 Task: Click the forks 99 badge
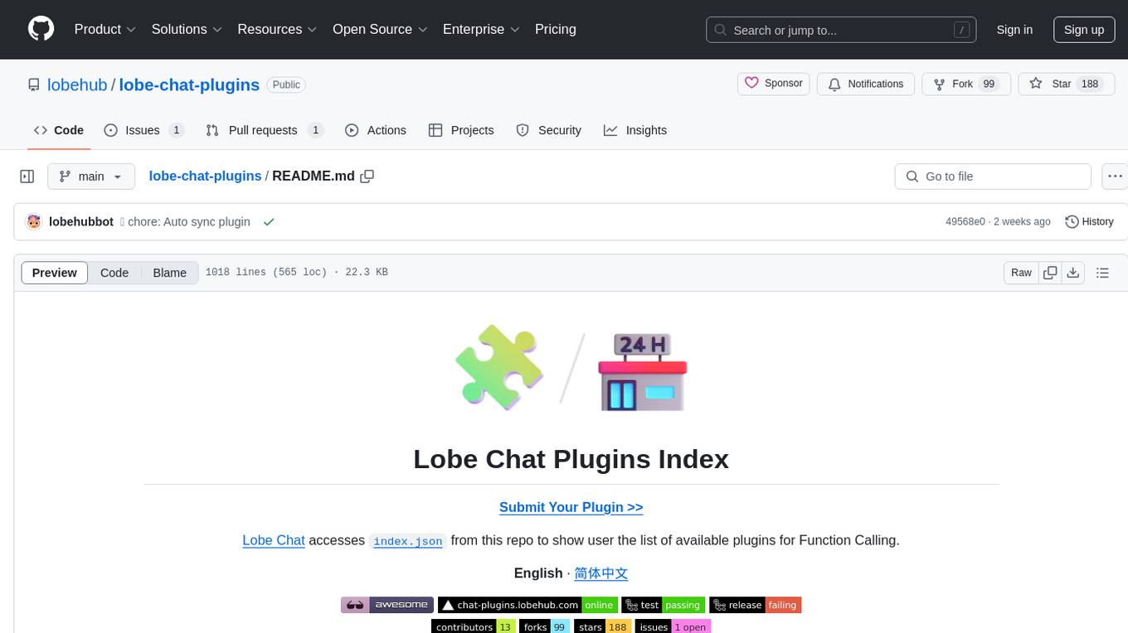point(545,626)
